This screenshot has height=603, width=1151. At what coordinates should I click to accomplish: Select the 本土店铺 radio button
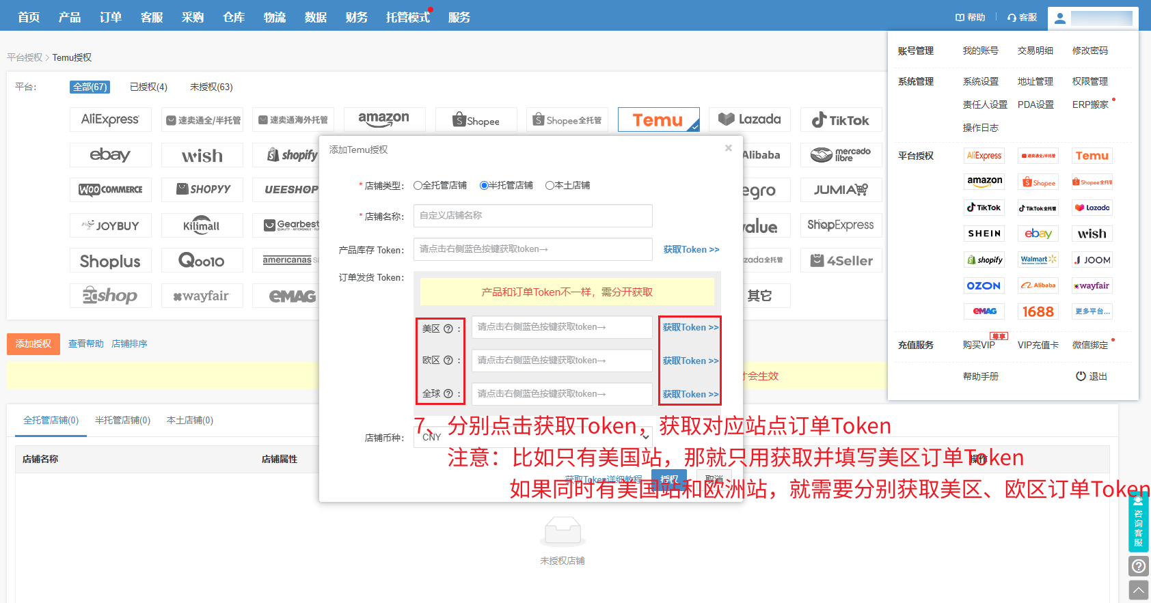[550, 186]
